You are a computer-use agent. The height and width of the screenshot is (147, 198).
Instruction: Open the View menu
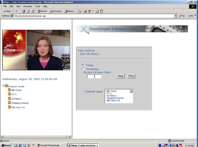coord(18,6)
